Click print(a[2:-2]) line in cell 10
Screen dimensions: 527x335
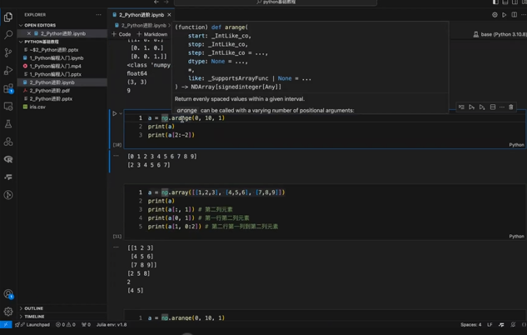pyautogui.click(x=171, y=135)
